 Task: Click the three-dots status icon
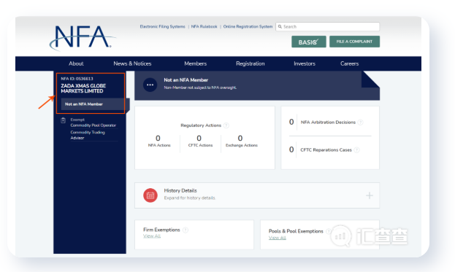tap(150, 85)
